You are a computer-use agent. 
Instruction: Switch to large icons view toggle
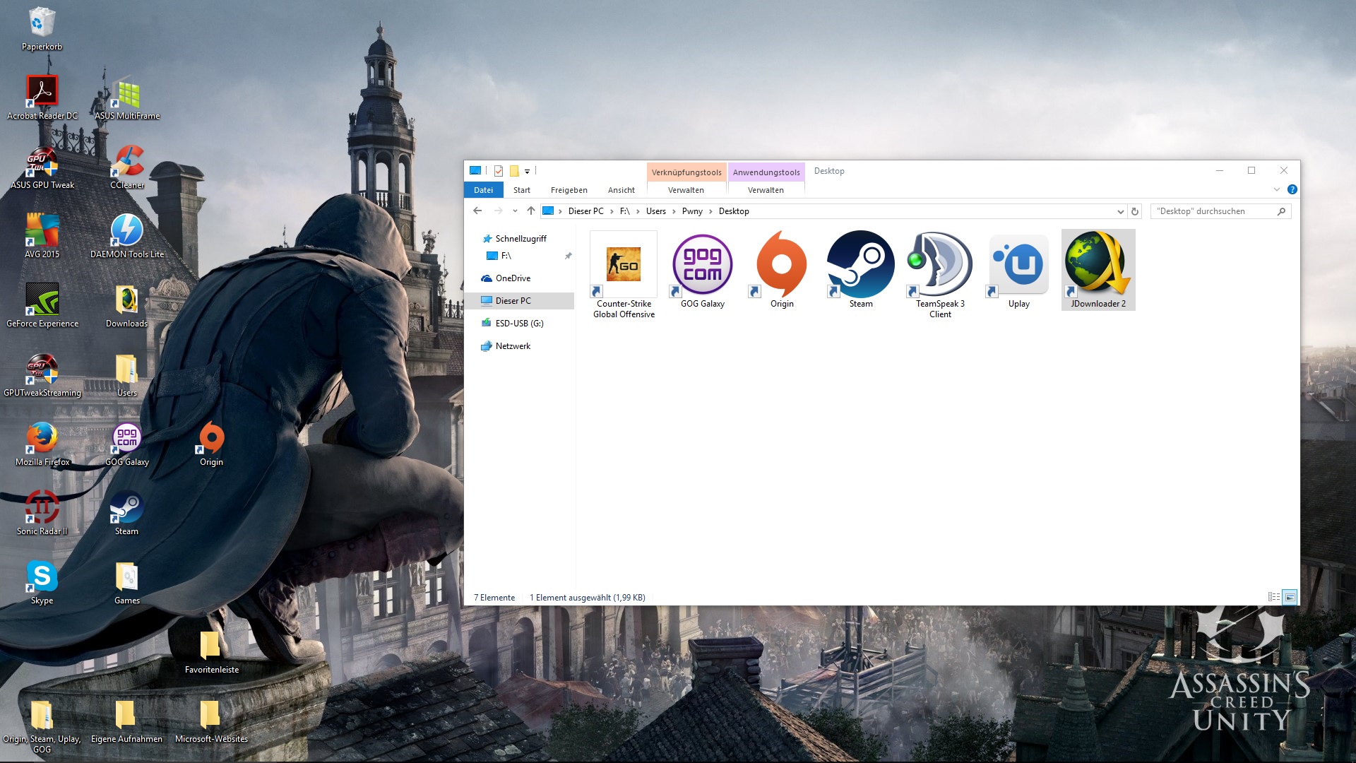click(1290, 597)
